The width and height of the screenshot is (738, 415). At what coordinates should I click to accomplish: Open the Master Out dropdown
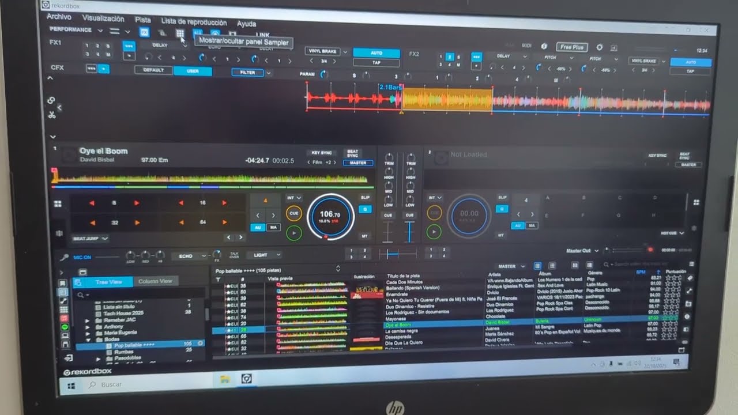pyautogui.click(x=582, y=251)
